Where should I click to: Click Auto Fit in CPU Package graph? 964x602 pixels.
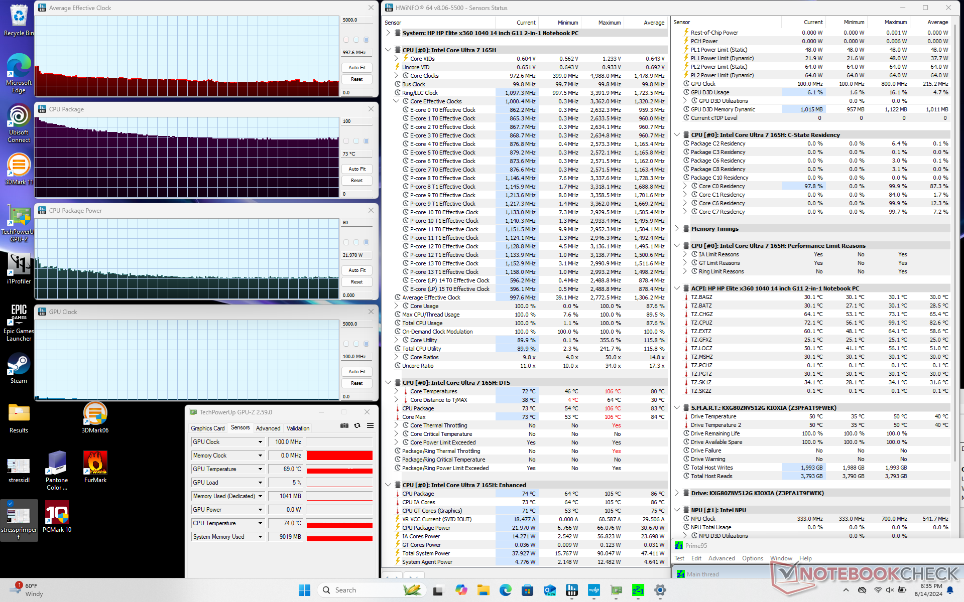[357, 169]
